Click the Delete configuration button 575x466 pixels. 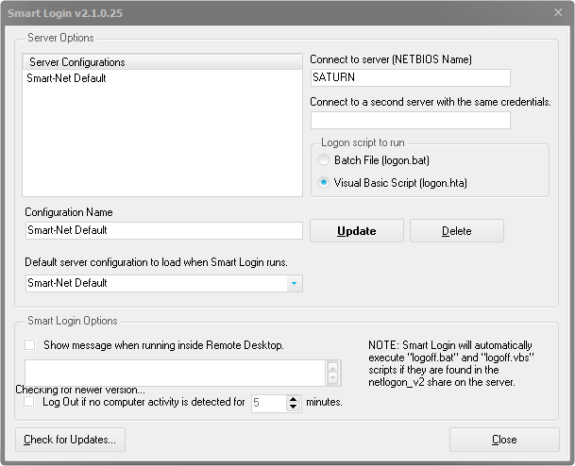click(457, 231)
